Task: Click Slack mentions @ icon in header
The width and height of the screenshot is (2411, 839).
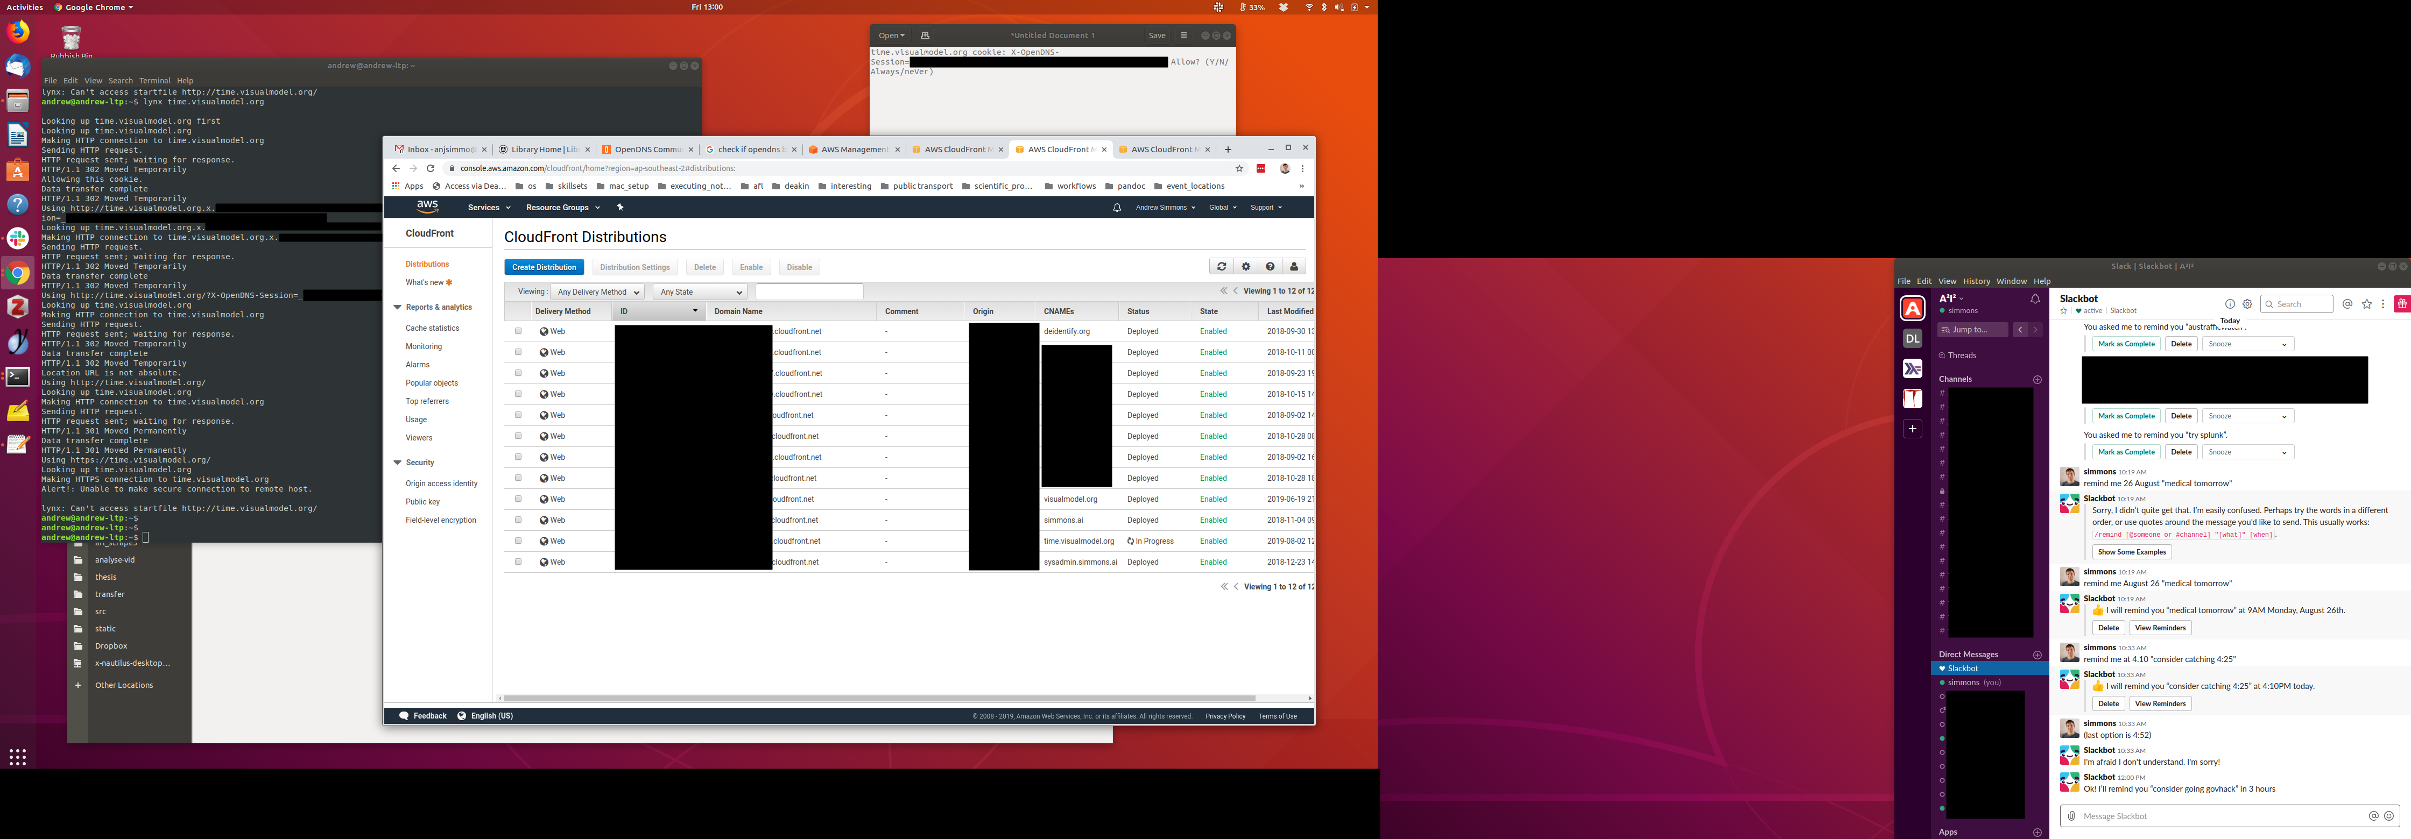Action: click(x=2347, y=304)
